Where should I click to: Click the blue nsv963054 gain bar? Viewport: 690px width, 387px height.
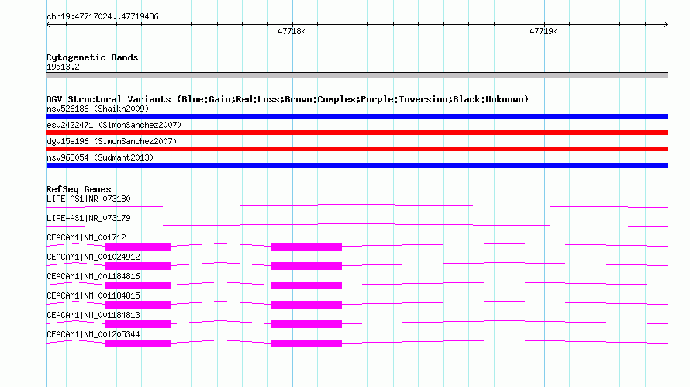pos(357,165)
